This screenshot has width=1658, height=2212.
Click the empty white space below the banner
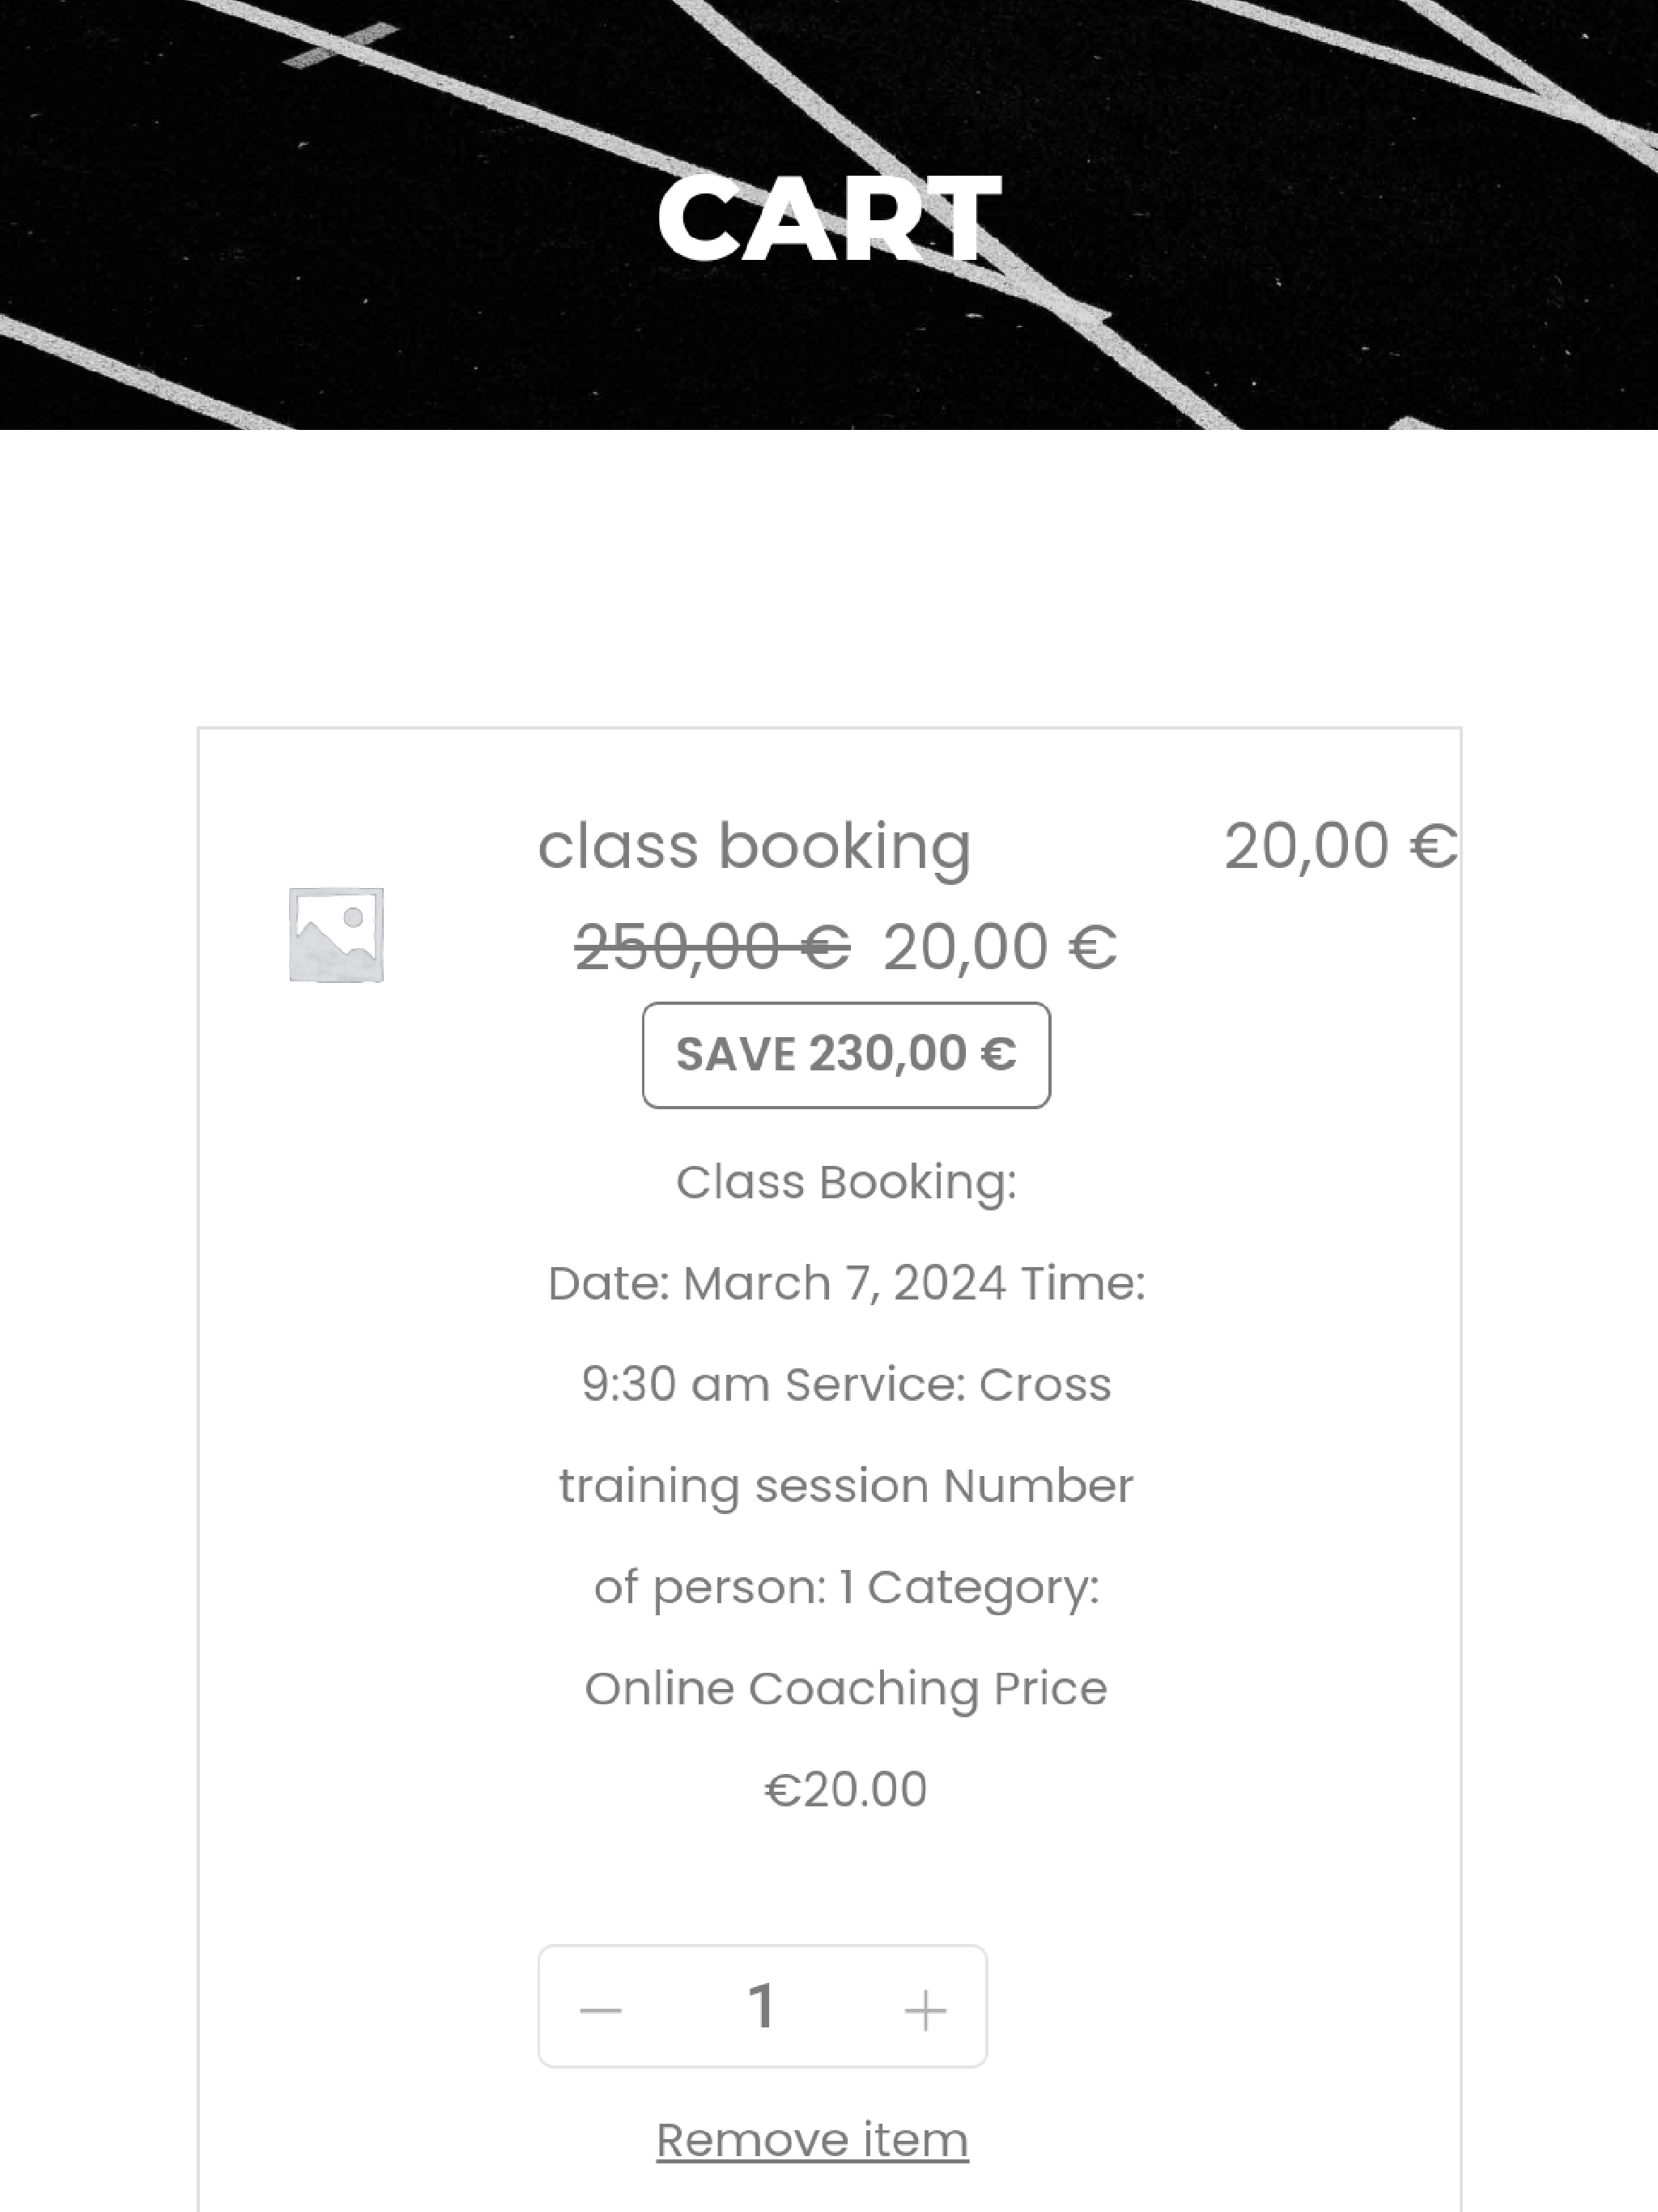829,578
